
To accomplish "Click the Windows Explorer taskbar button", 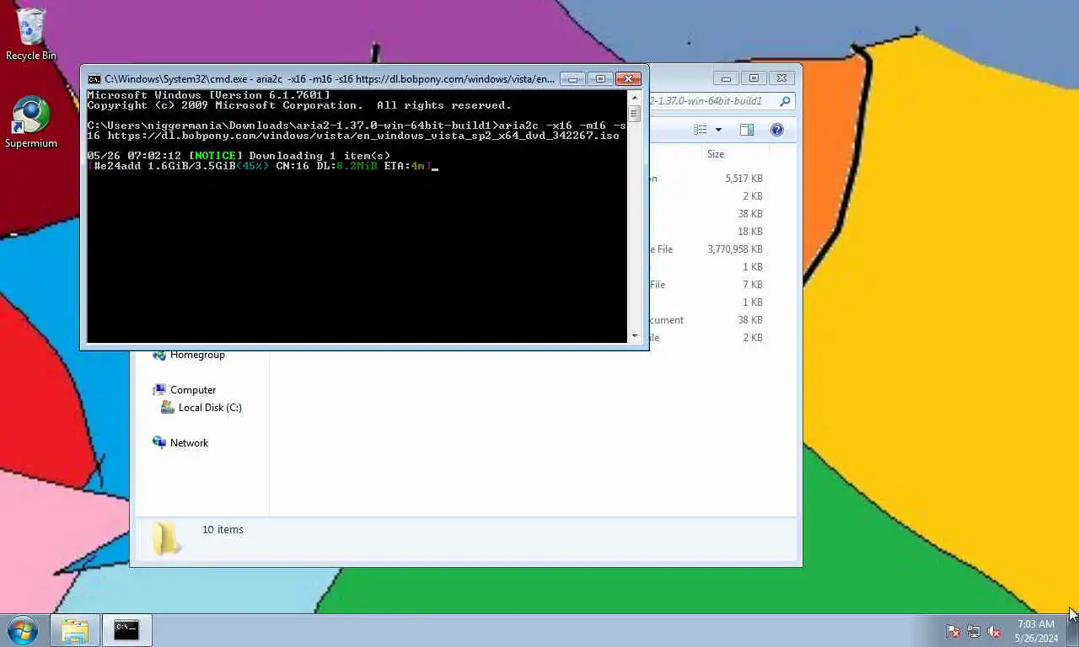I will pyautogui.click(x=75, y=630).
